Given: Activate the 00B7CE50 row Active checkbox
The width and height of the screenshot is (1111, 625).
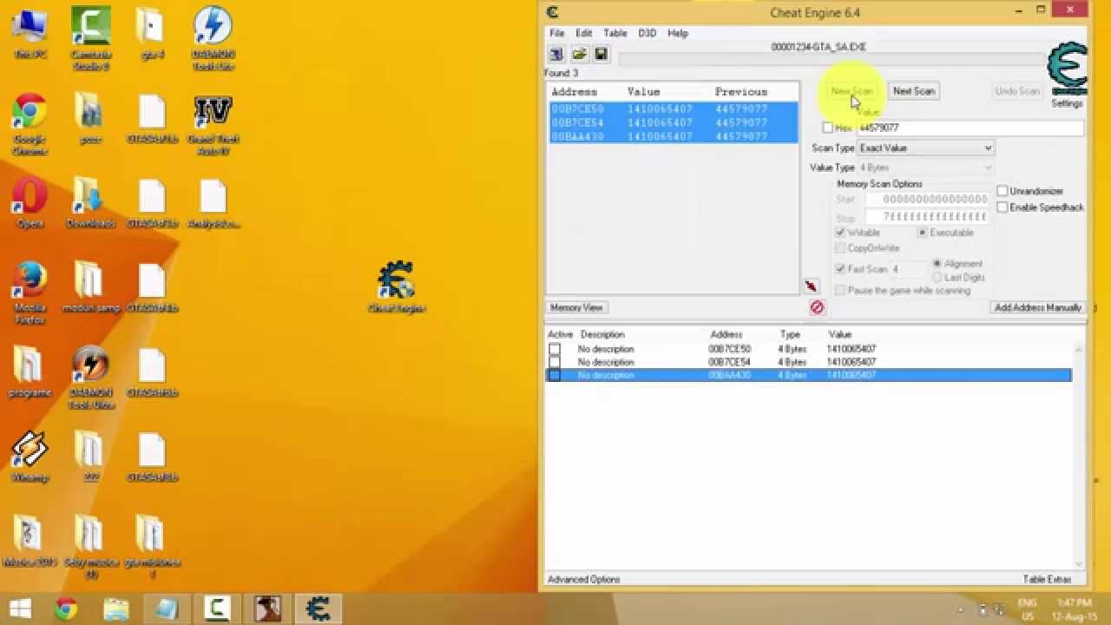Looking at the screenshot, I should pos(555,349).
